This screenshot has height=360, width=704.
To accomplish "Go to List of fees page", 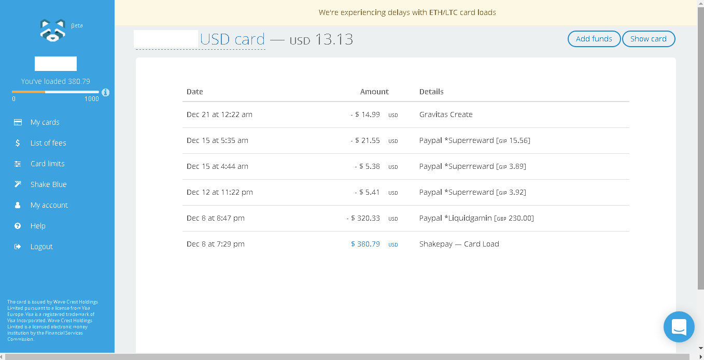I will [x=48, y=143].
